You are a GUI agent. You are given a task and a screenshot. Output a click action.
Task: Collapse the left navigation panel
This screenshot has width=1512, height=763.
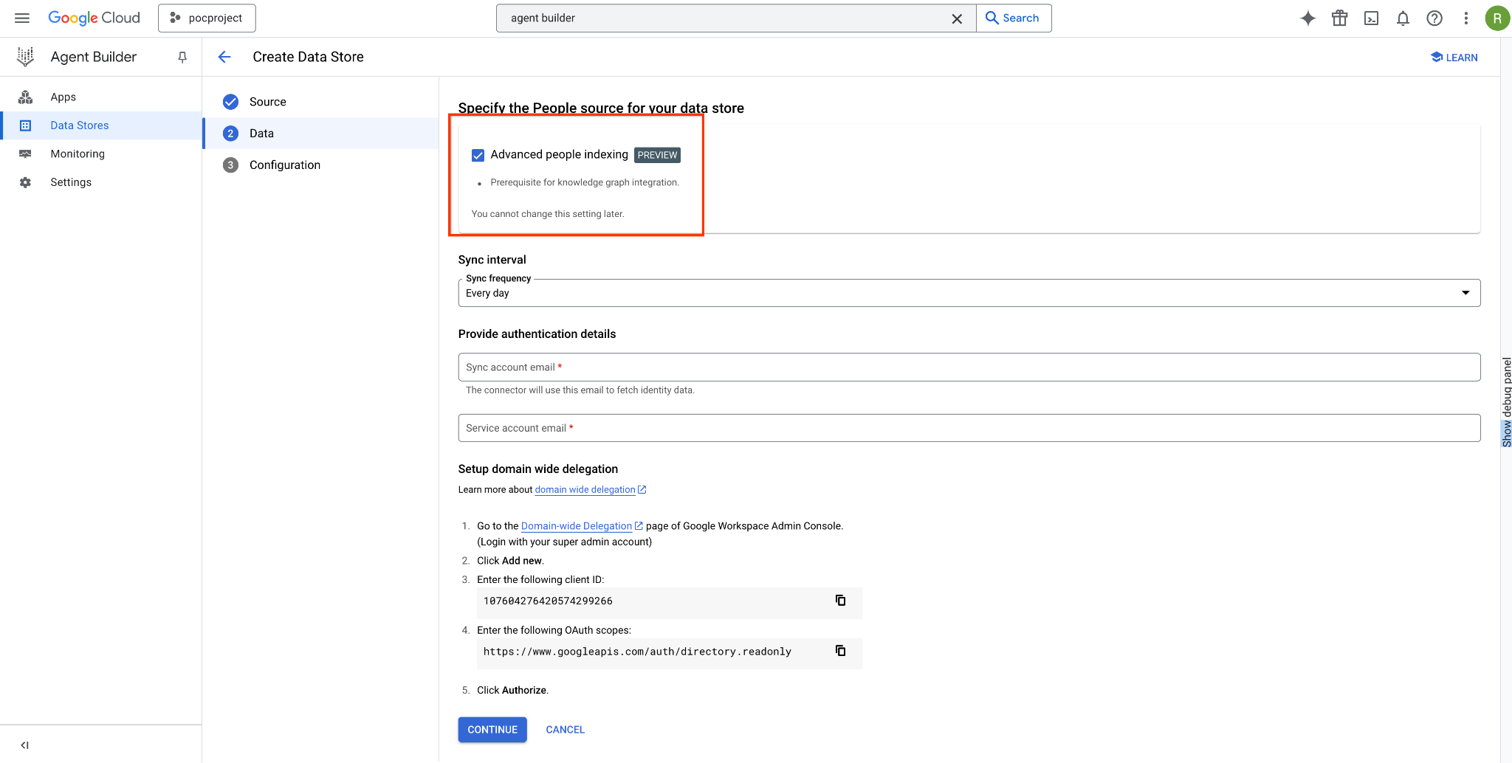coord(24,745)
